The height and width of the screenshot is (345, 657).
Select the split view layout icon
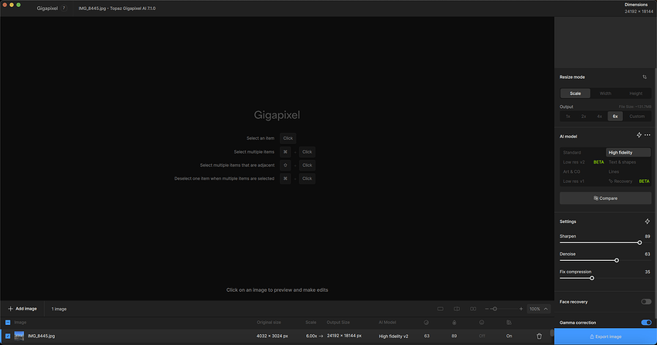click(457, 309)
